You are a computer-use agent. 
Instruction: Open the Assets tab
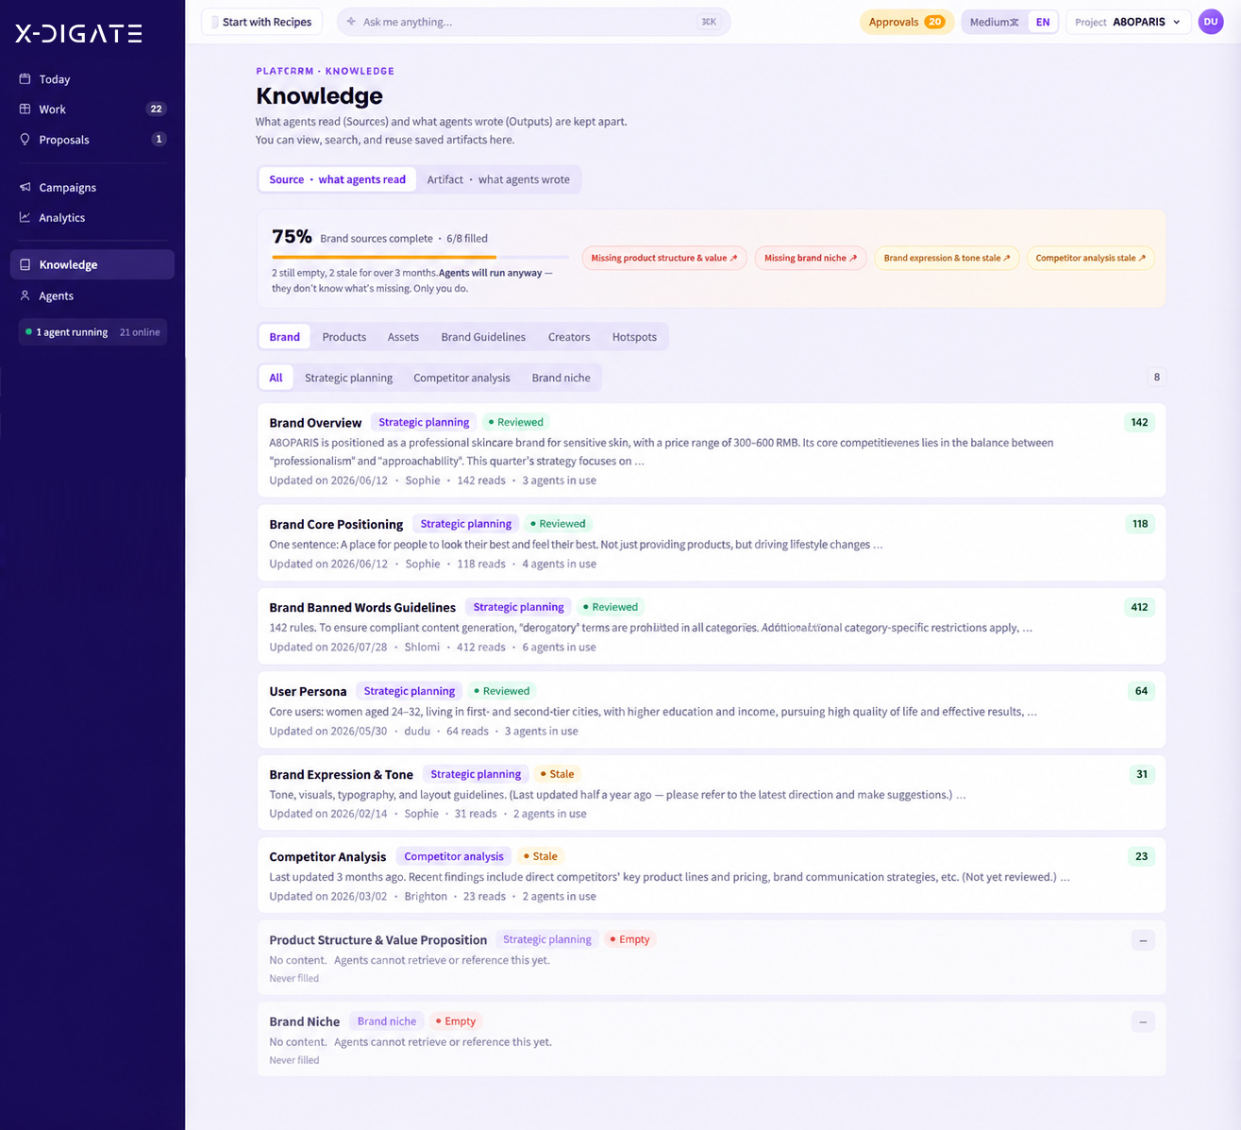pyautogui.click(x=403, y=337)
